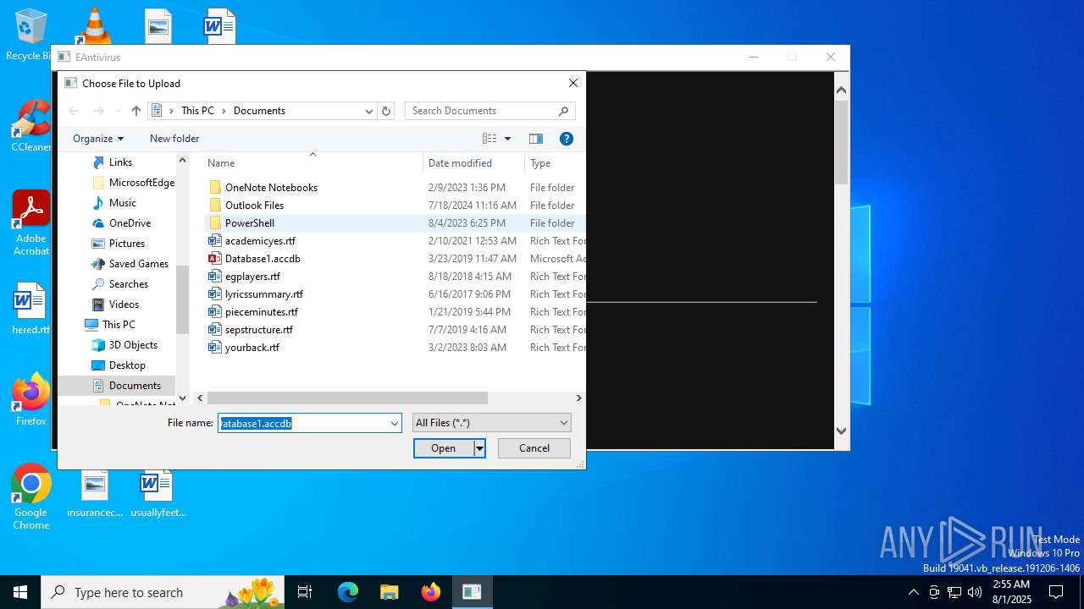The image size is (1084, 609).
Task: Open Task View on taskbar
Action: coord(305,592)
